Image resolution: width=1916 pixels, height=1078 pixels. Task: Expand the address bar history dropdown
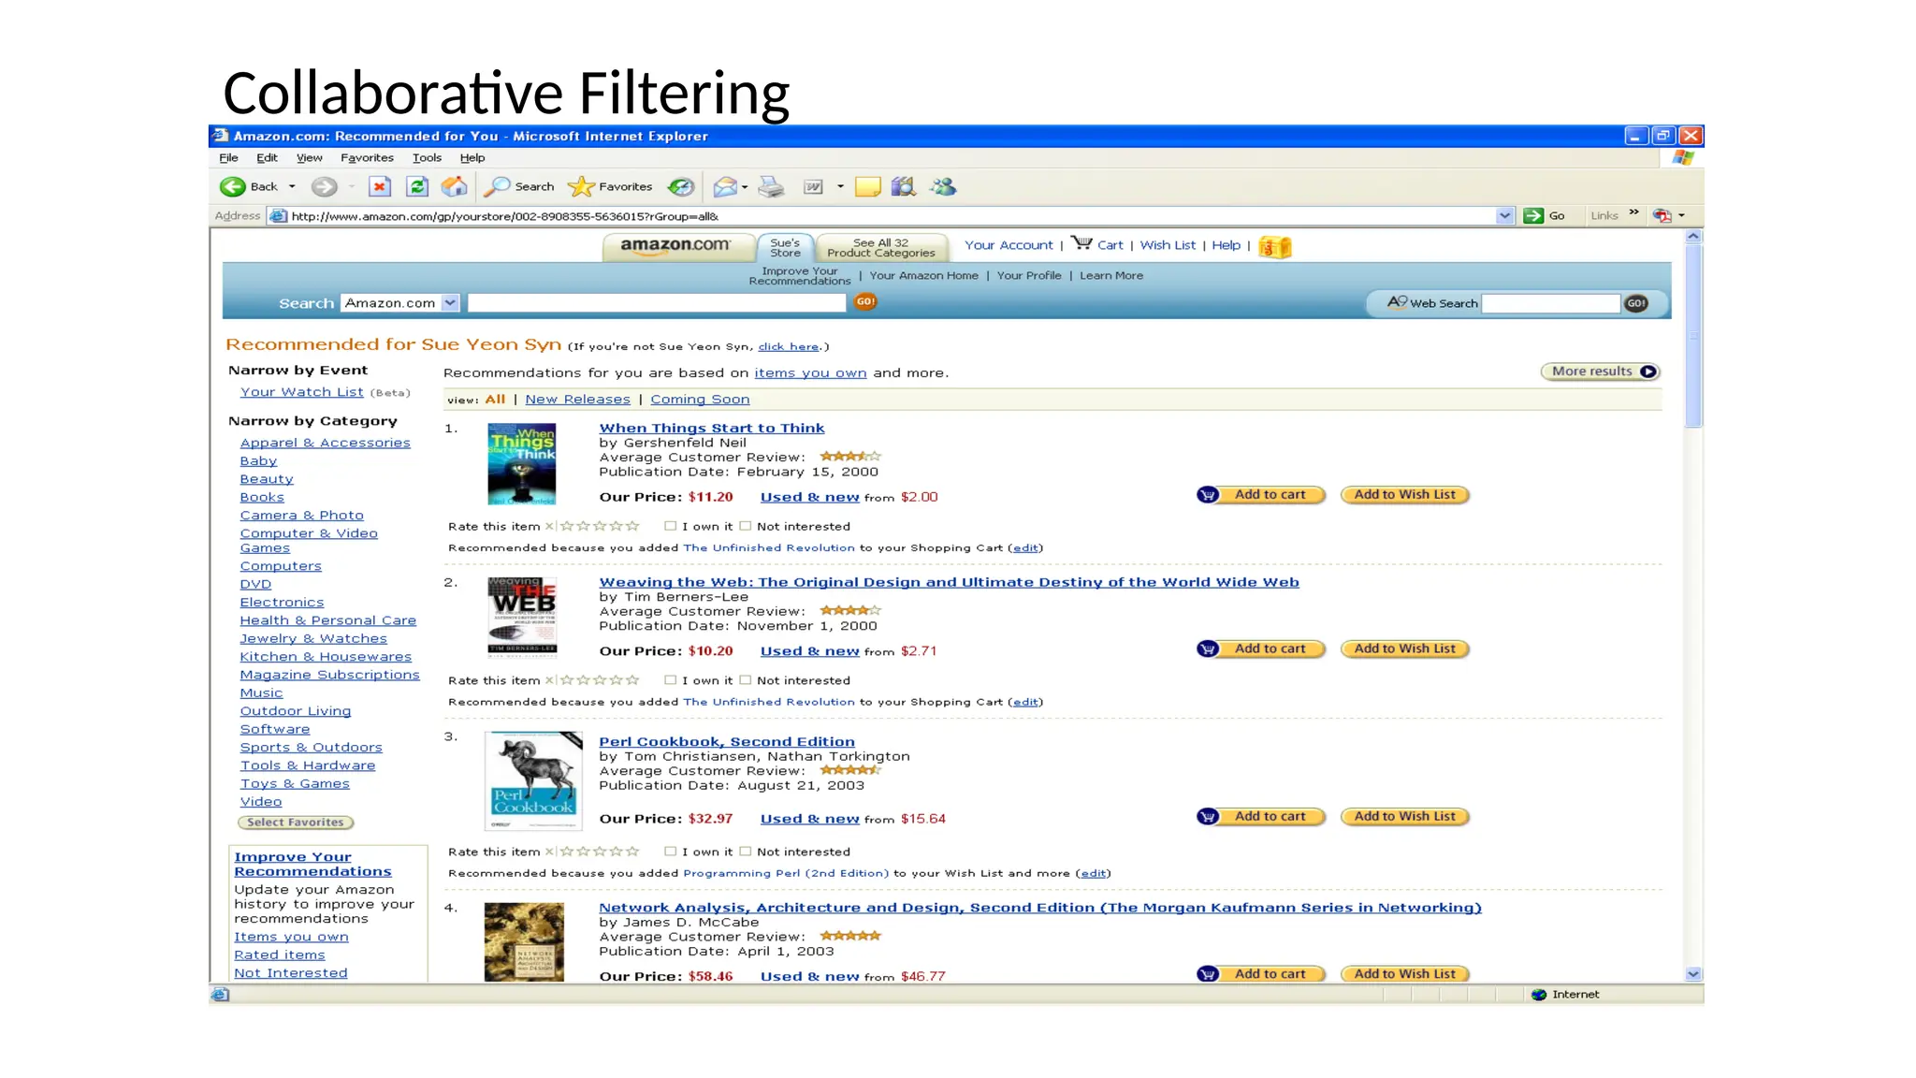[x=1504, y=216]
